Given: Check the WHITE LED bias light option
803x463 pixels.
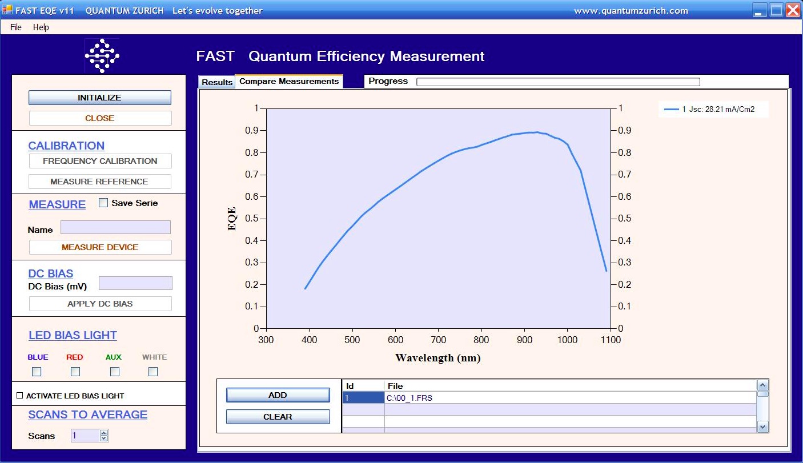Looking at the screenshot, I should tap(152, 372).
